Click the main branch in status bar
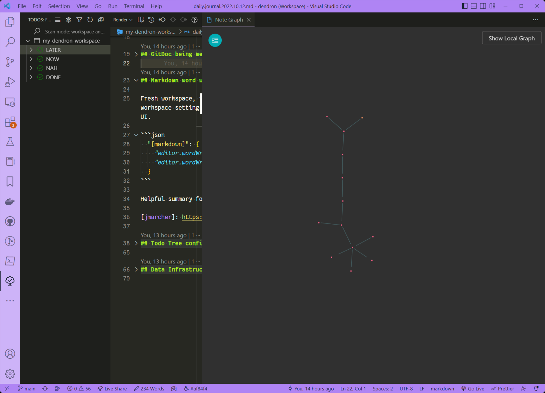Screen dimensions: 545x393 pos(27,389)
